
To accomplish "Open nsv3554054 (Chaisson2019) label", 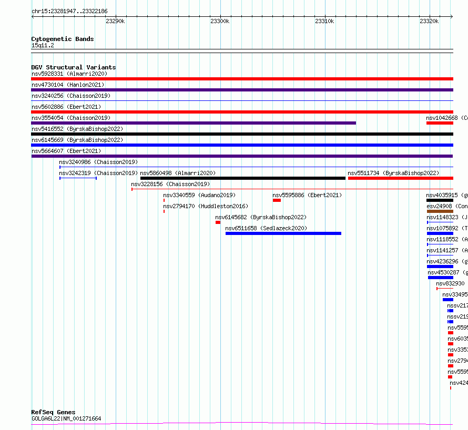I will coord(71,118).
